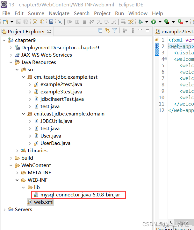The width and height of the screenshot is (194, 230).
Task: Toggle Use Step Filters icon
Action: click(131, 22)
